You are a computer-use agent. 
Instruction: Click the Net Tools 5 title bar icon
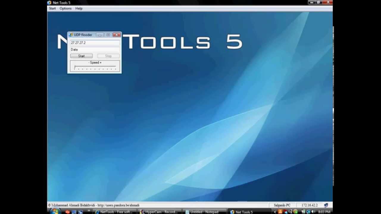(x=49, y=3)
